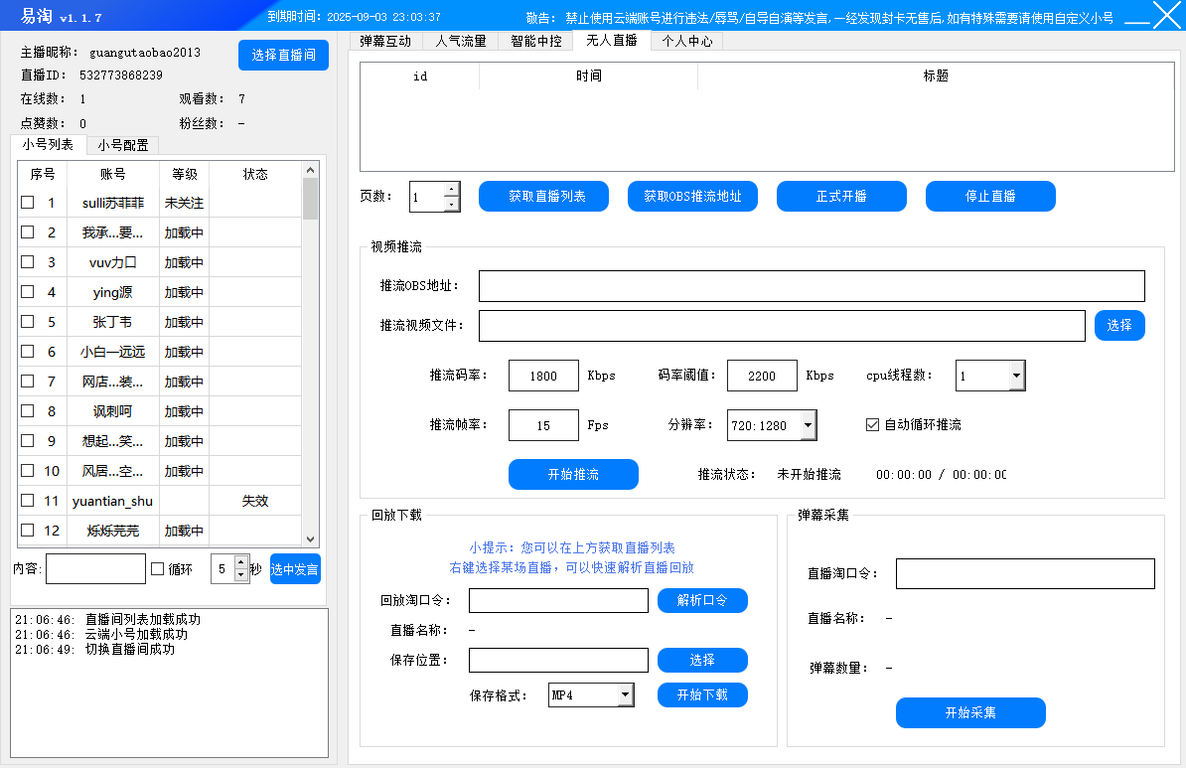
Task: Click the 开始推流 button
Action: click(x=573, y=475)
